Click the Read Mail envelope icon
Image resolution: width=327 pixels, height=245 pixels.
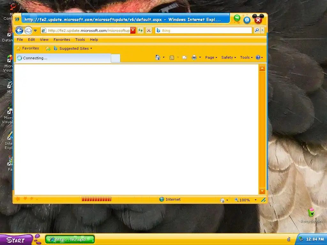[185, 57]
